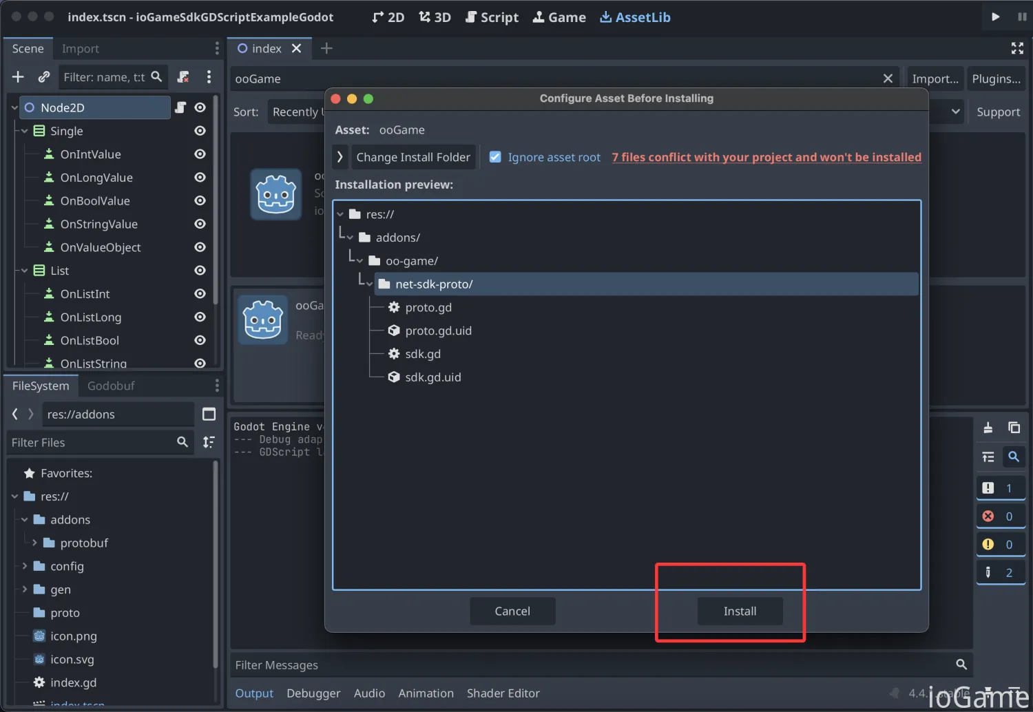1033x712 pixels.
Task: Open the script attached to Node2D
Action: (180, 107)
